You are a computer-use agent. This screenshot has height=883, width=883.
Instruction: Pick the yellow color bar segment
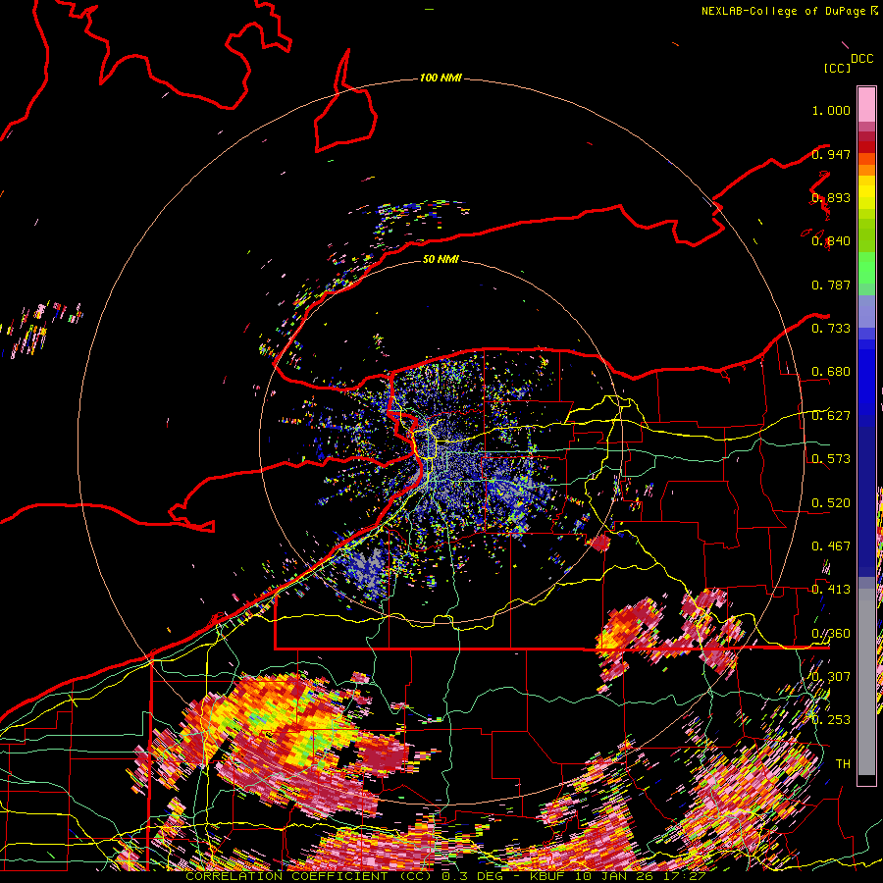(866, 193)
